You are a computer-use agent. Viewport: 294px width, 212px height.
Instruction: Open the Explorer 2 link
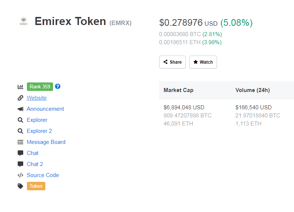(x=39, y=131)
